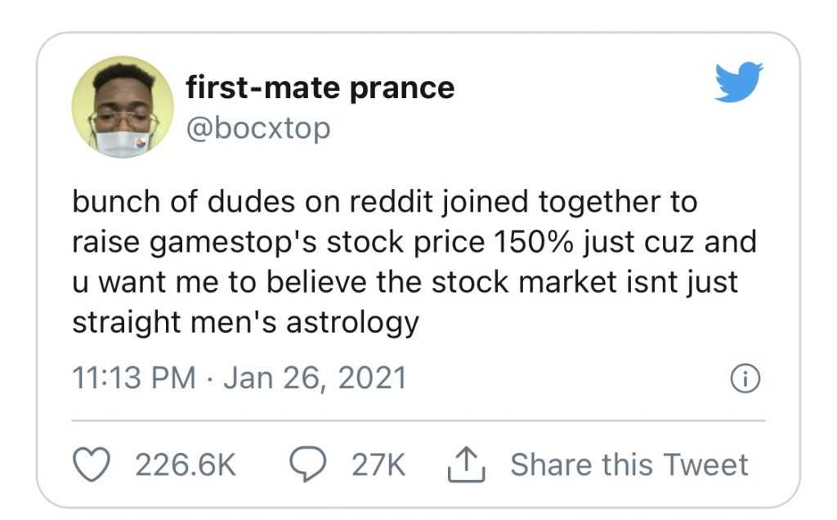This screenshot has height=520, width=837.
Task: Expand the 27K replies list
Action: coord(374,464)
